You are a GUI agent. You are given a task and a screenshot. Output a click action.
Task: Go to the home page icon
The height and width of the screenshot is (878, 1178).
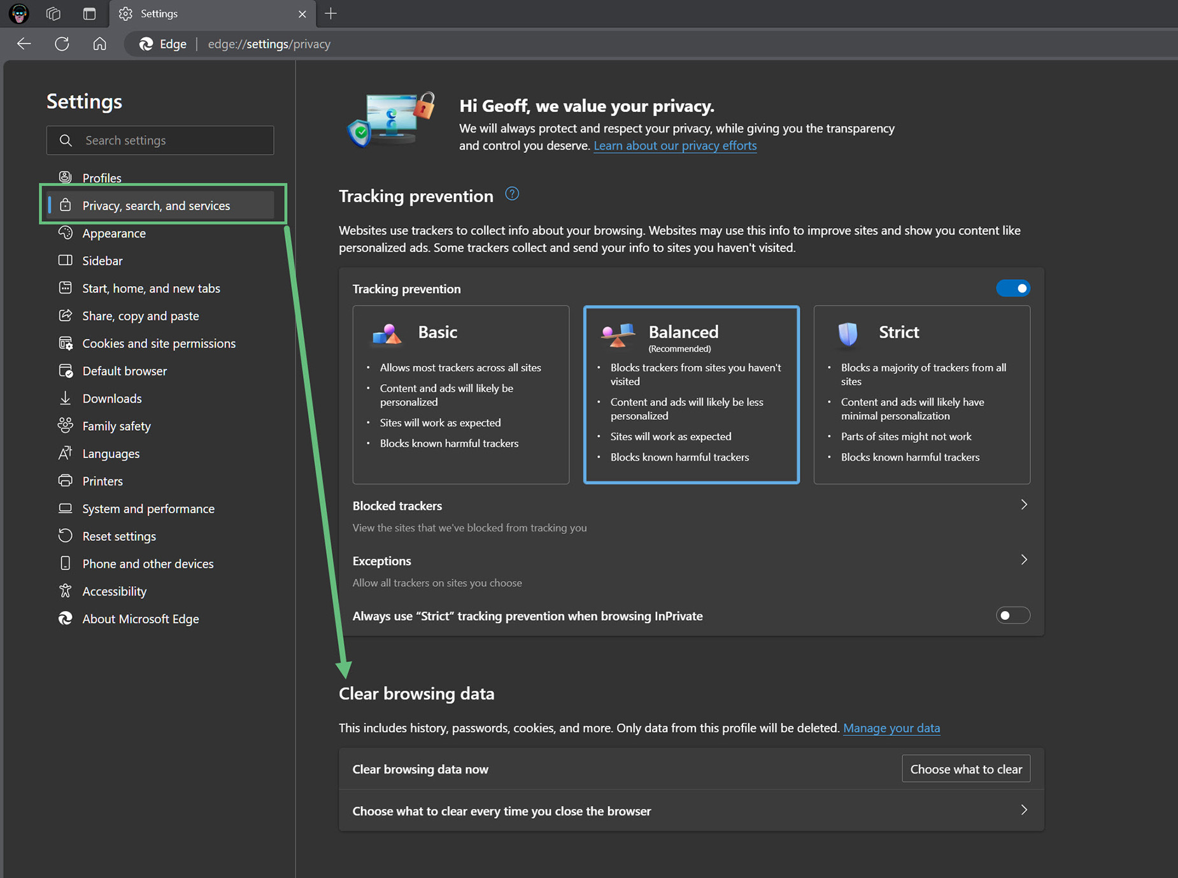99,44
